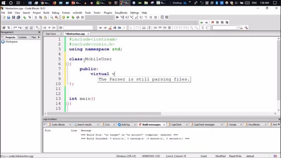Click the Cut scissors icon
281x158 pixels.
(x=36, y=18)
